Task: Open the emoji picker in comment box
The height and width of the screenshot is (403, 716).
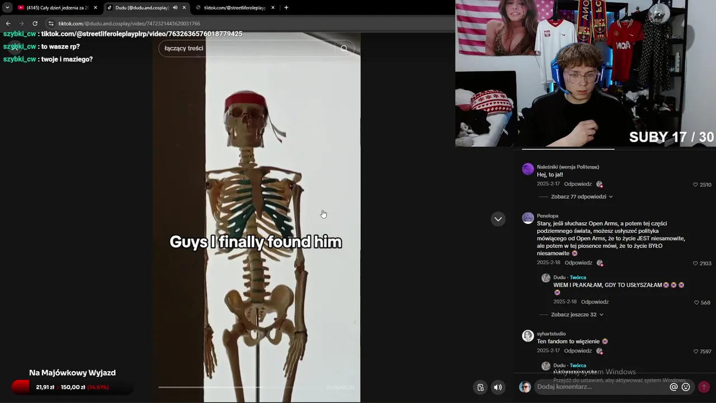Action: coord(686,387)
